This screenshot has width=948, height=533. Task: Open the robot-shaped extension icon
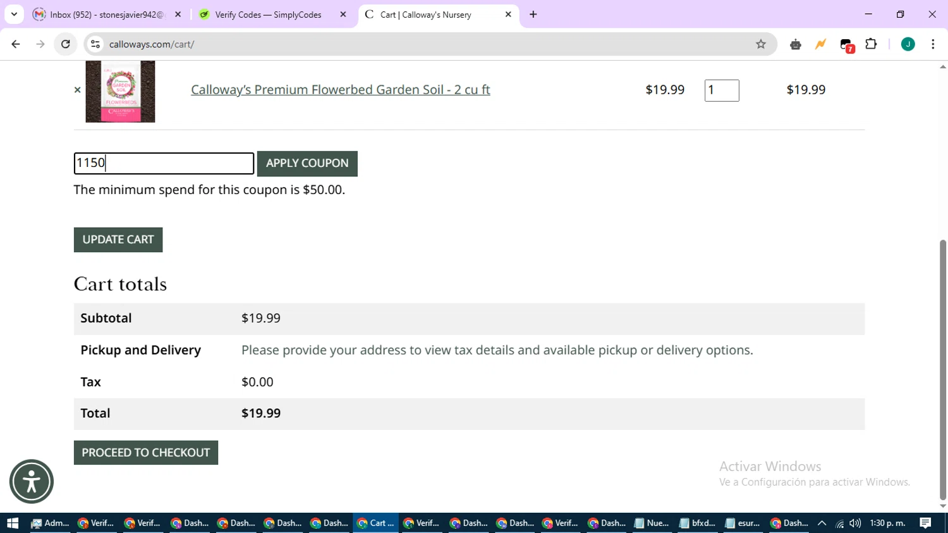click(796, 44)
